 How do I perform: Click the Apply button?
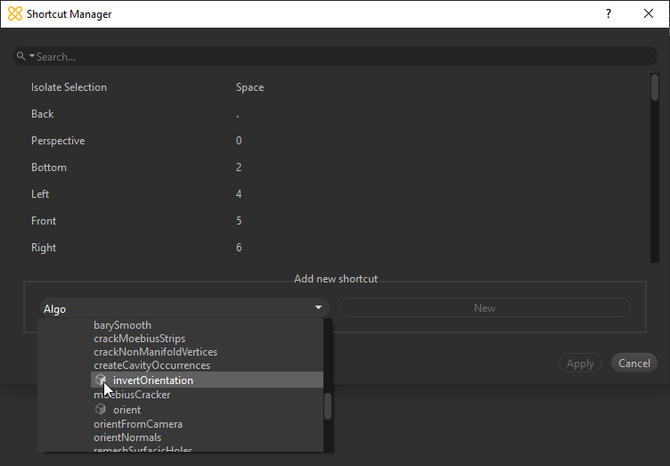click(x=580, y=364)
